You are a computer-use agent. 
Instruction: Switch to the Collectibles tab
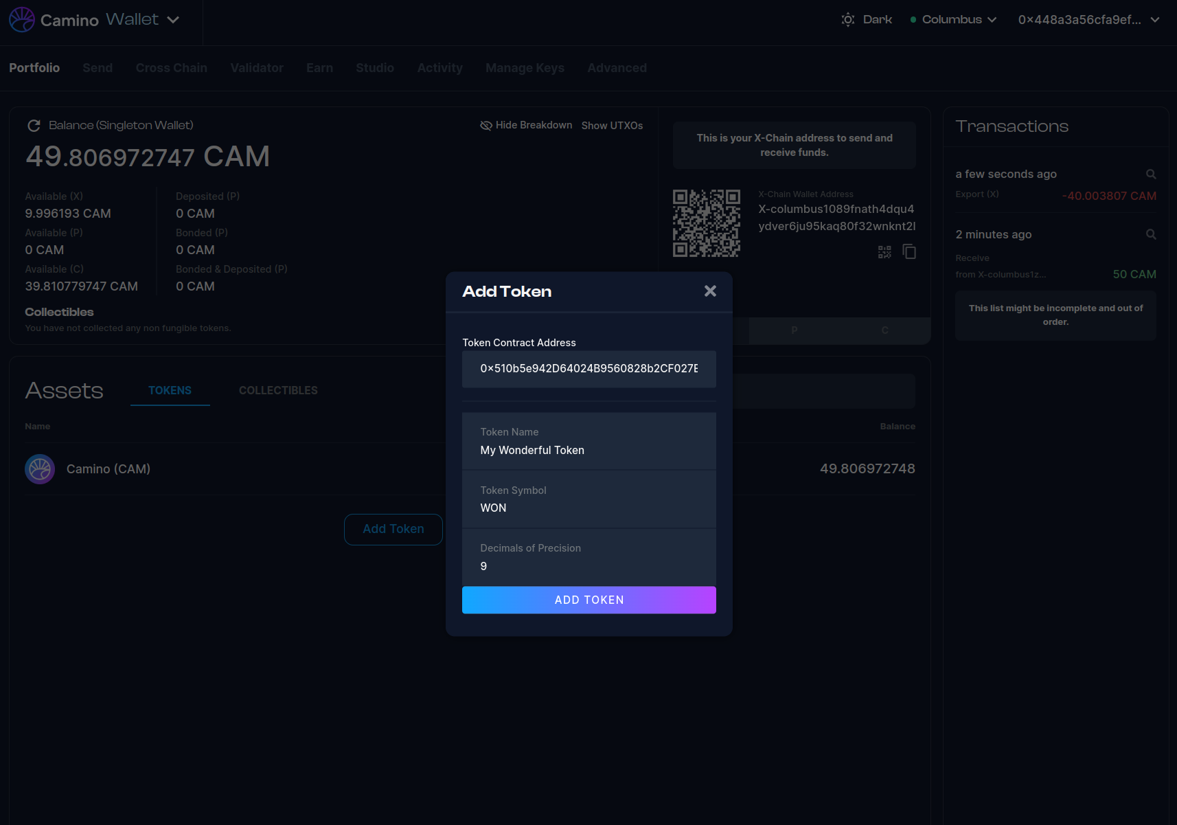[278, 390]
